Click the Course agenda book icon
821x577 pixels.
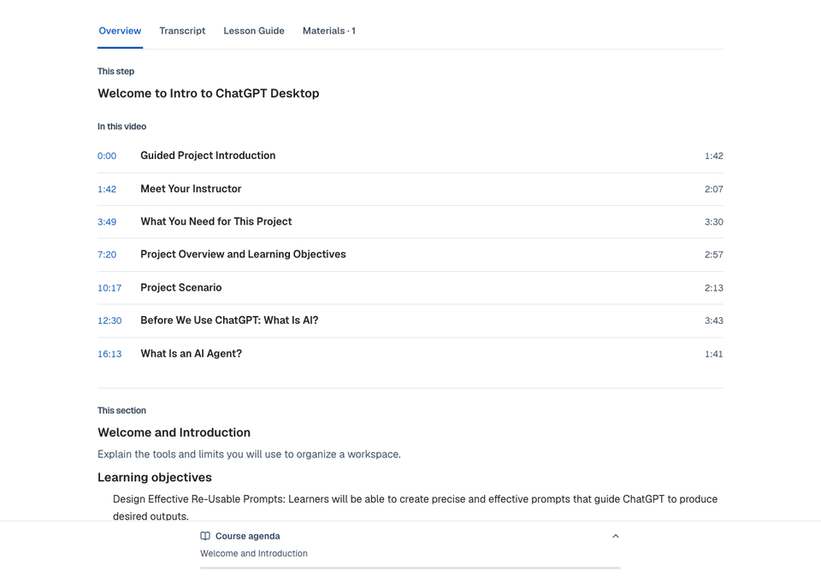click(x=205, y=536)
